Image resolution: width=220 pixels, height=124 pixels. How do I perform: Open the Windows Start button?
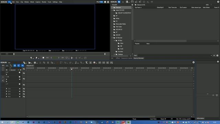point(2,122)
